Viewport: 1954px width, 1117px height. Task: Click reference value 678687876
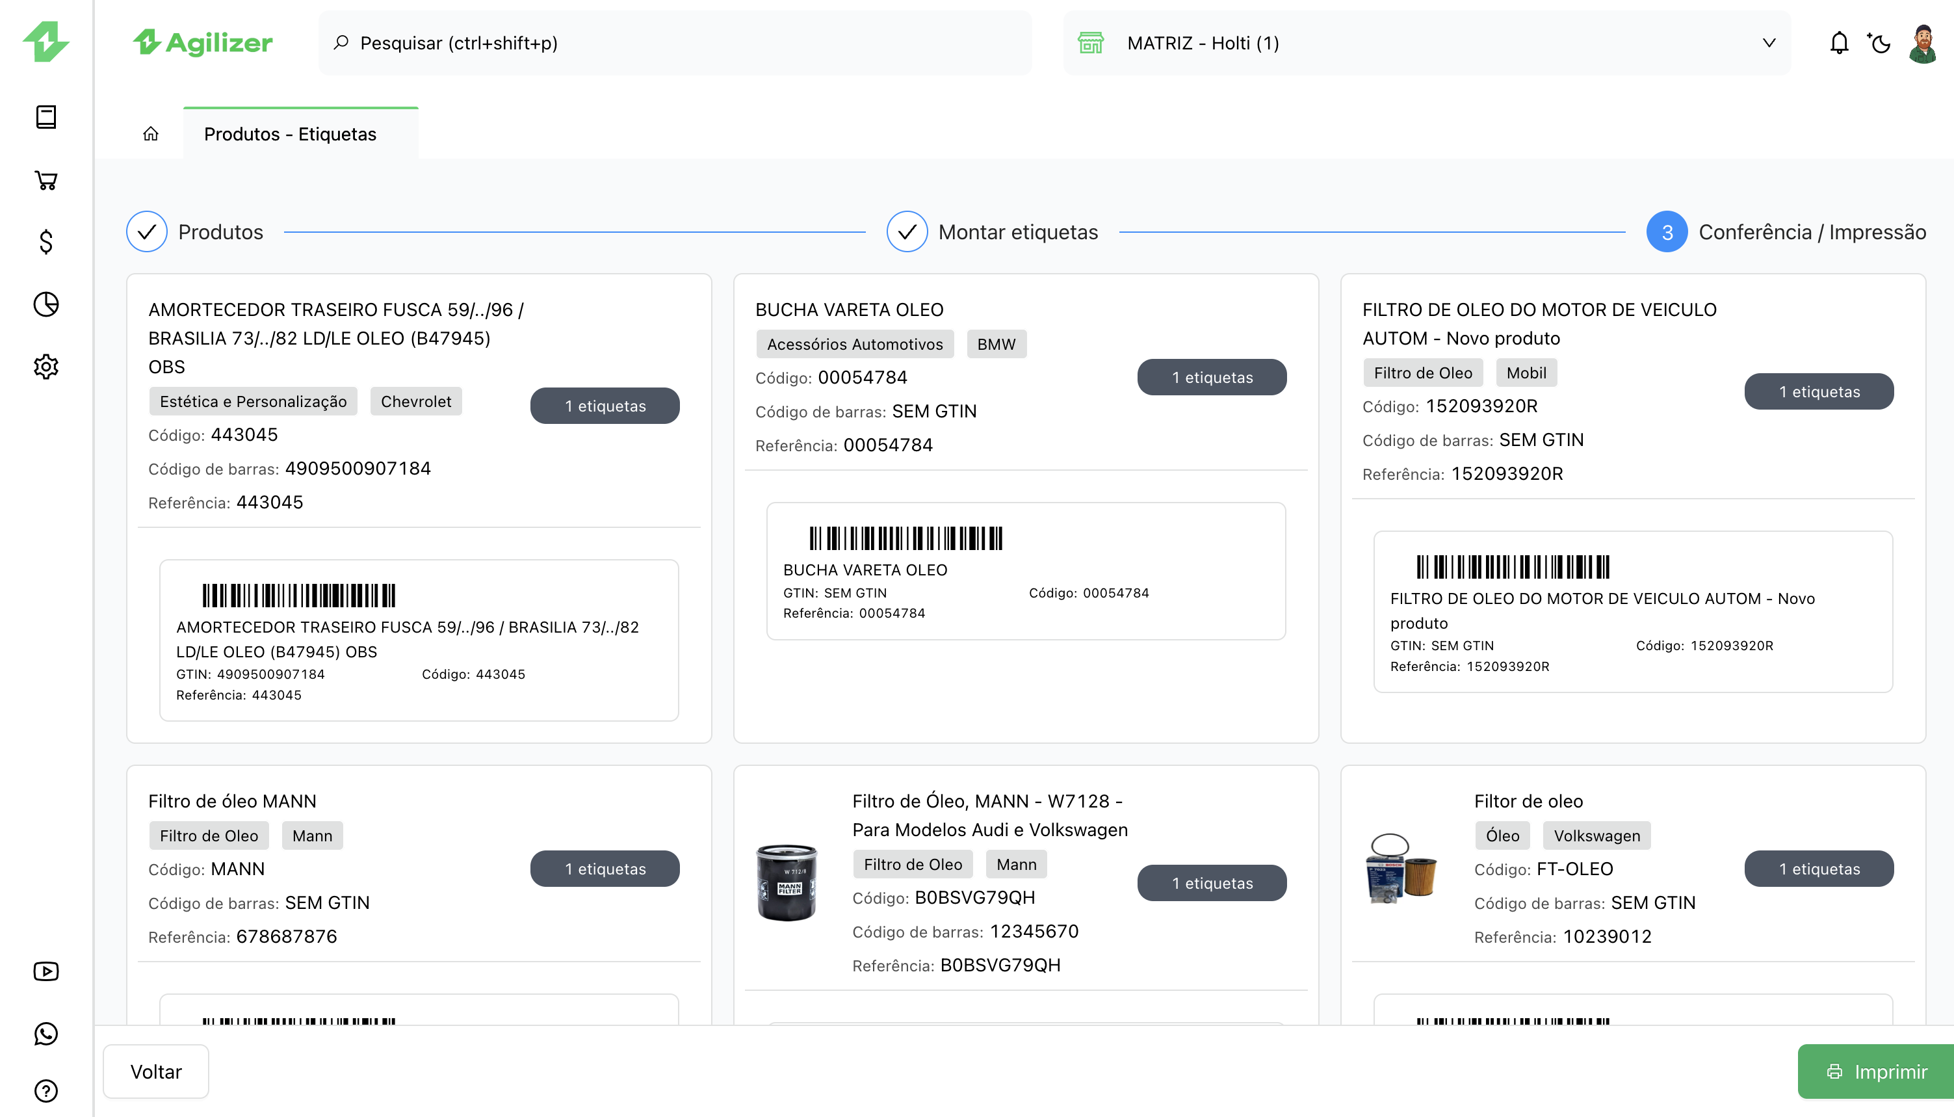coord(287,937)
